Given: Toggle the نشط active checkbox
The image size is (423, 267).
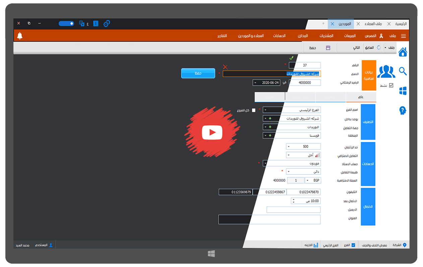Looking at the screenshot, I should (x=391, y=85).
